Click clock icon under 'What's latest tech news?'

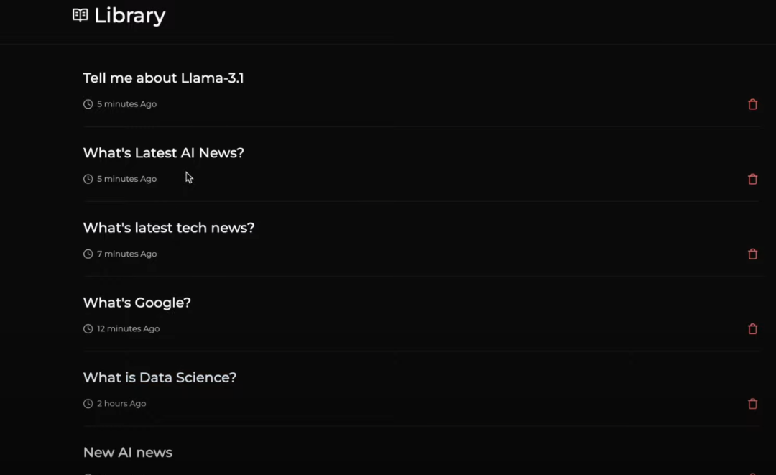(88, 254)
